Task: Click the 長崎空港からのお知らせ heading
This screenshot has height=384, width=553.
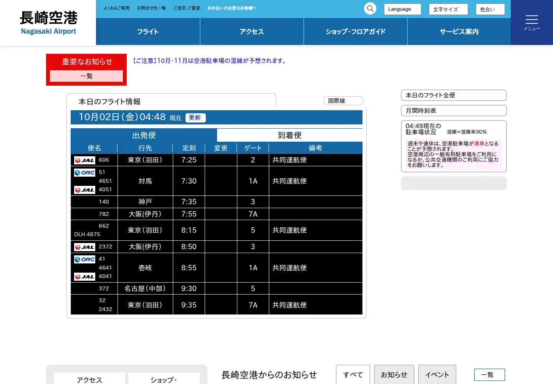Action: coord(269,375)
